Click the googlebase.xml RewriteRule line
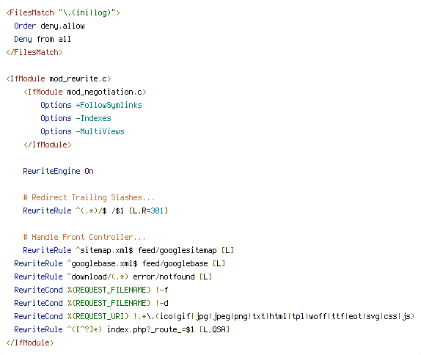The height and width of the screenshot is (355, 421). pyautogui.click(x=120, y=263)
